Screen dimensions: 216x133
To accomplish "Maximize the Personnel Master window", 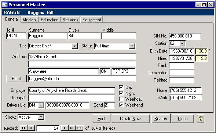I will click(x=204, y=5).
